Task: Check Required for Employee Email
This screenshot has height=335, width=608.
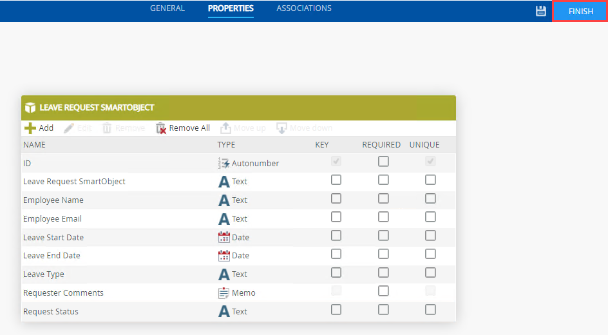Action: (x=383, y=216)
